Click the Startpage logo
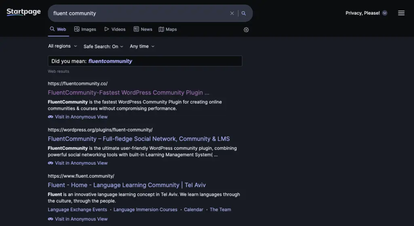The height and width of the screenshot is (226, 414). [x=23, y=12]
